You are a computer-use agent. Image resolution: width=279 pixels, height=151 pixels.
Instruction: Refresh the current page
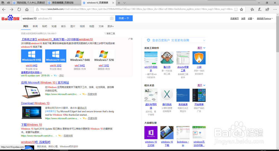tap(19, 9)
